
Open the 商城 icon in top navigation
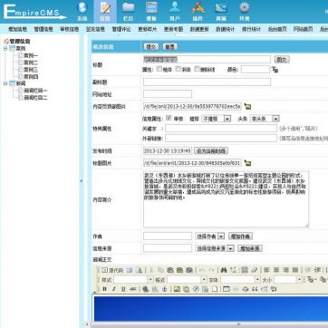tap(221, 12)
